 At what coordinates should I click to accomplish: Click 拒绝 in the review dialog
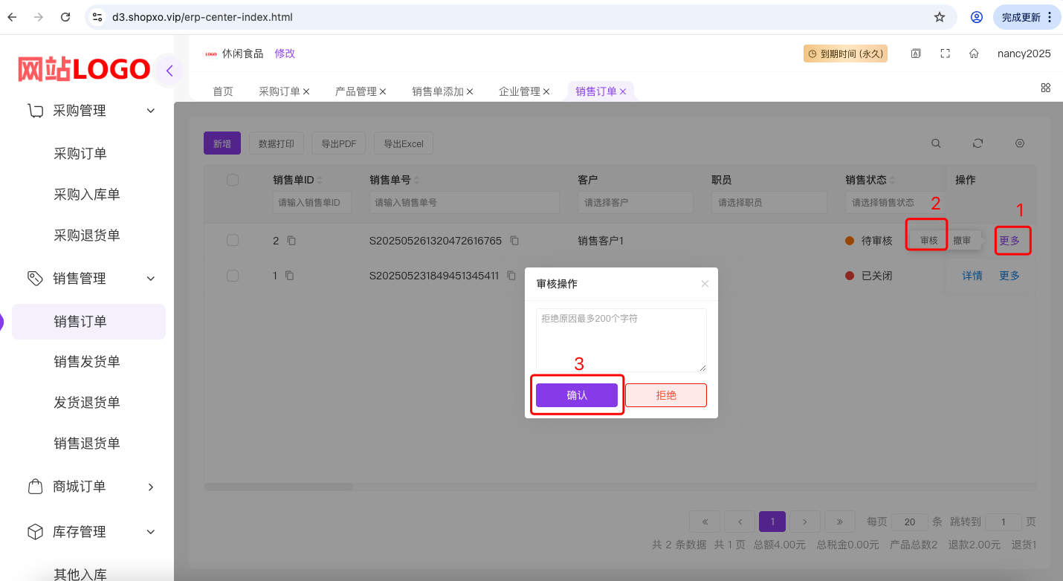666,395
